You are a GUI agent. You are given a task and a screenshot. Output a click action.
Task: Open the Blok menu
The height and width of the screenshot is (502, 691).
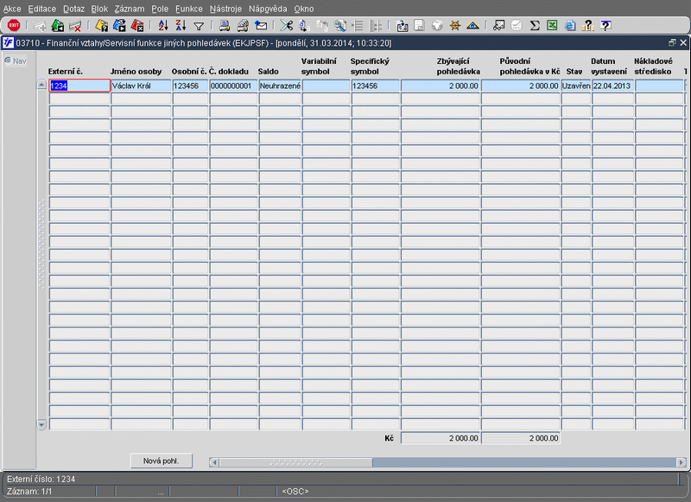tap(99, 9)
